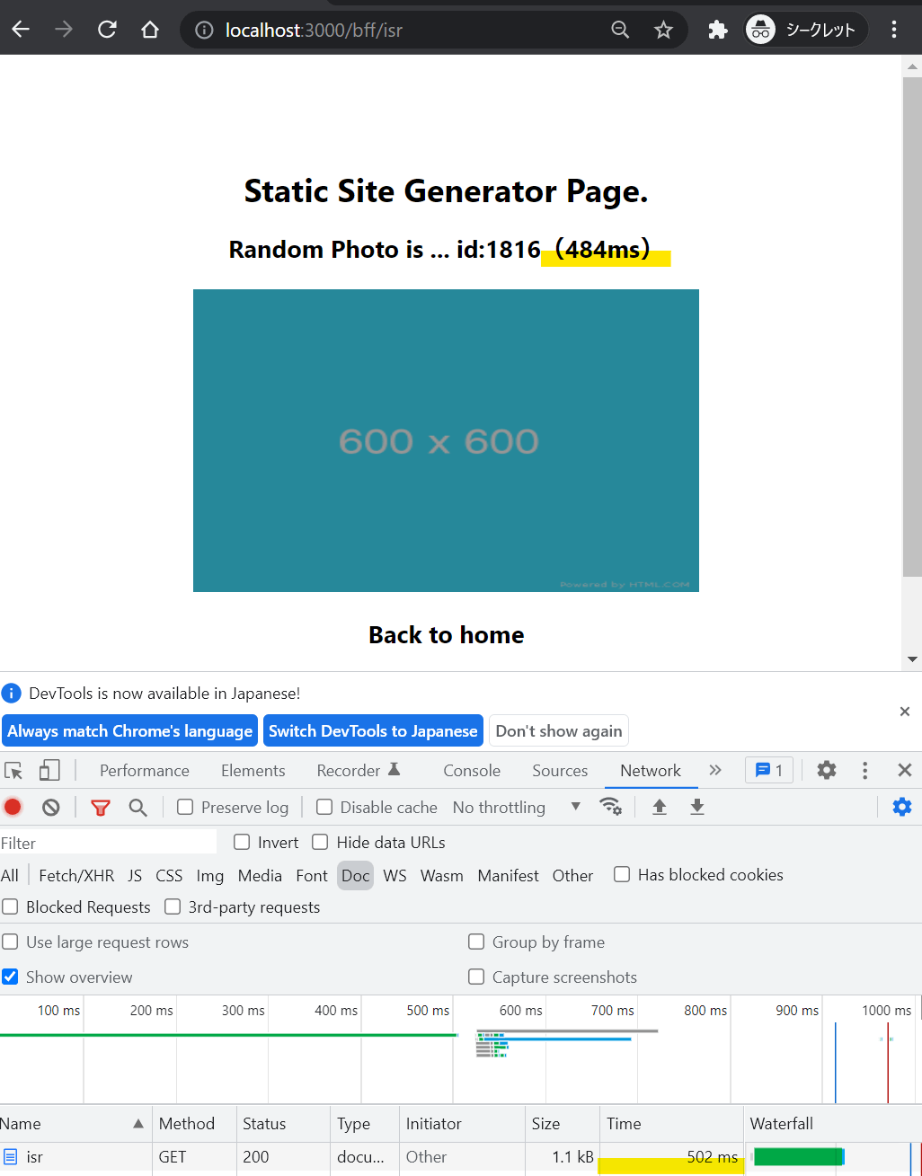The image size is (922, 1176).
Task: Reload the page
Action: coord(107,30)
